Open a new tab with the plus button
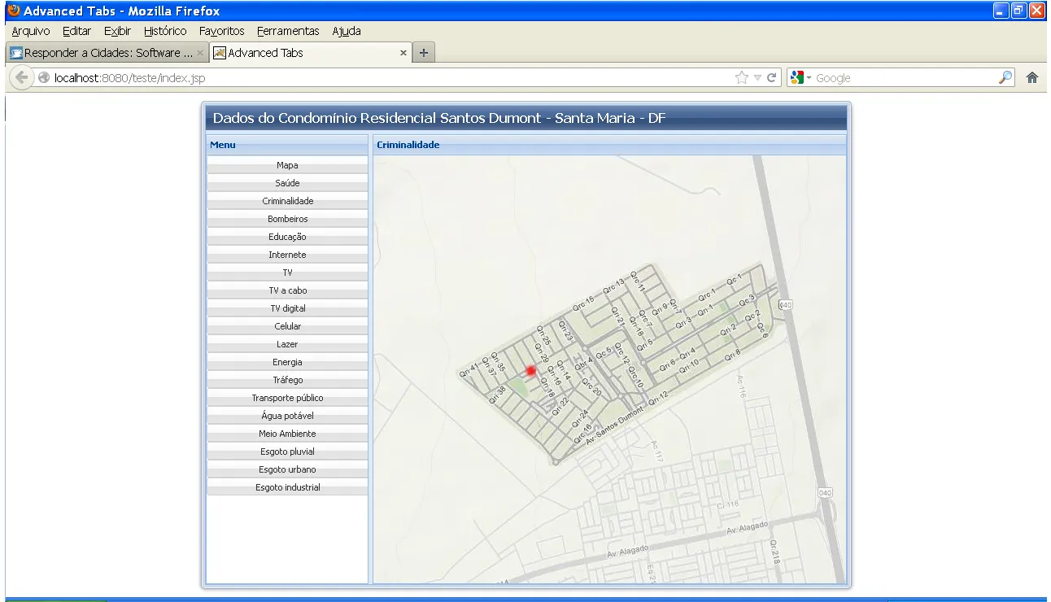This screenshot has width=1051, height=602. (x=423, y=53)
